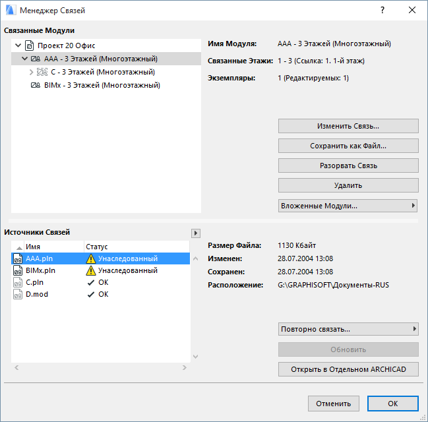428x422 pixels.
Task: Click the project file icon beside Проект 20 Офис
Action: click(29, 45)
